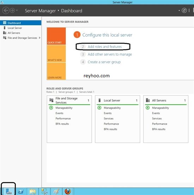This screenshot has width=194, height=195.
Task: Open BPA results in All Servers tile
Action: point(159,129)
